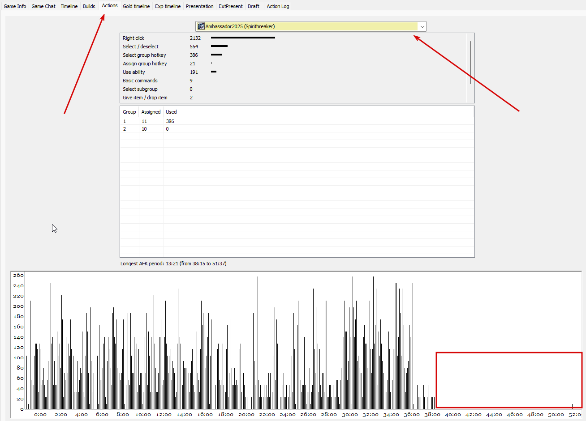Pick the 'Select group hotkey' row
The height and width of the screenshot is (421, 586).
[293, 55]
